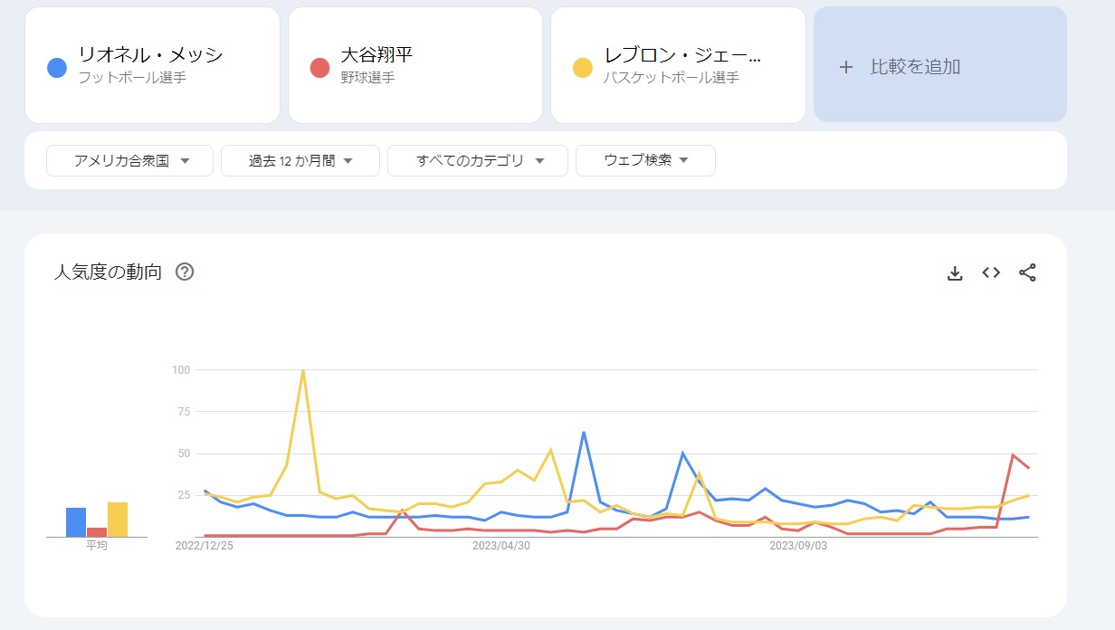Click the 2022/12/25 axis date label

204,546
